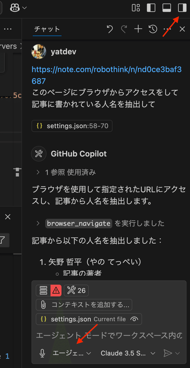Hide the bottom panel
Screen dimensions: 190x368
pos(166,8)
